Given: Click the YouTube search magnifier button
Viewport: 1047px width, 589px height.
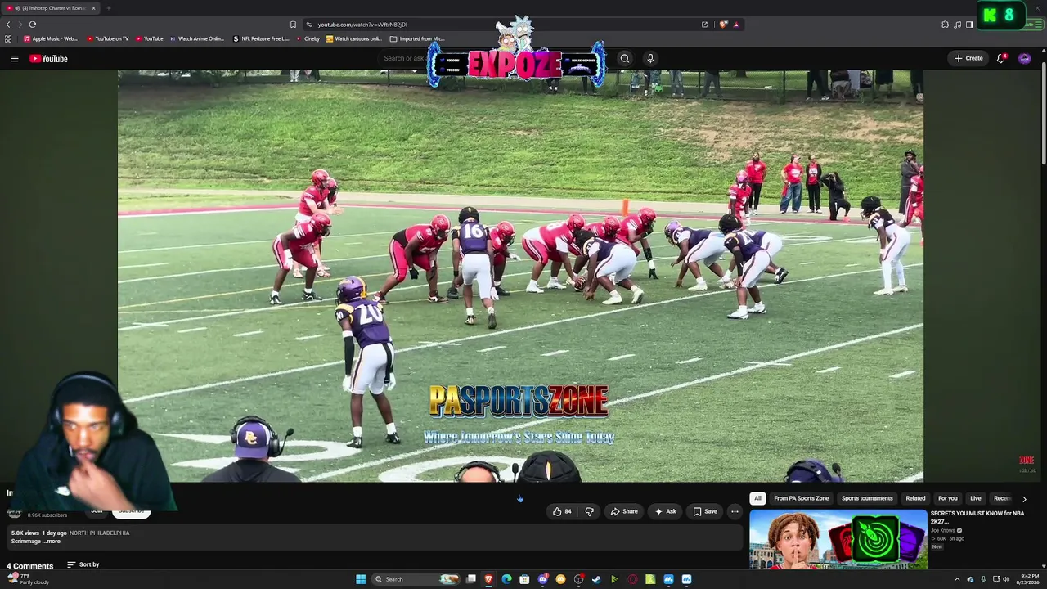Looking at the screenshot, I should pos(625,58).
